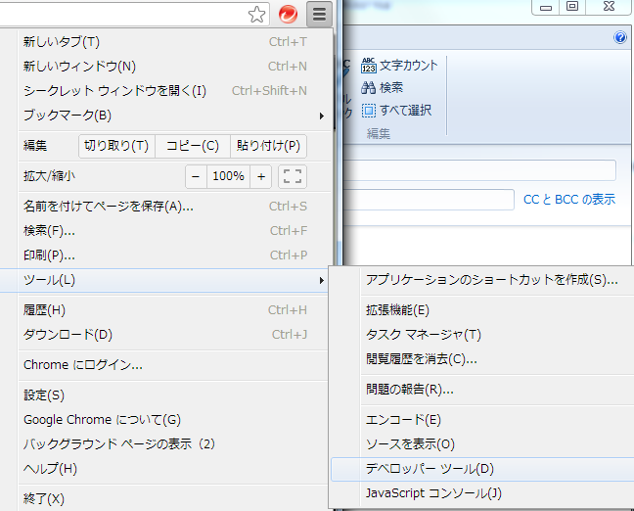Select 新しいウィンドウ(N) menu item

pos(174,66)
